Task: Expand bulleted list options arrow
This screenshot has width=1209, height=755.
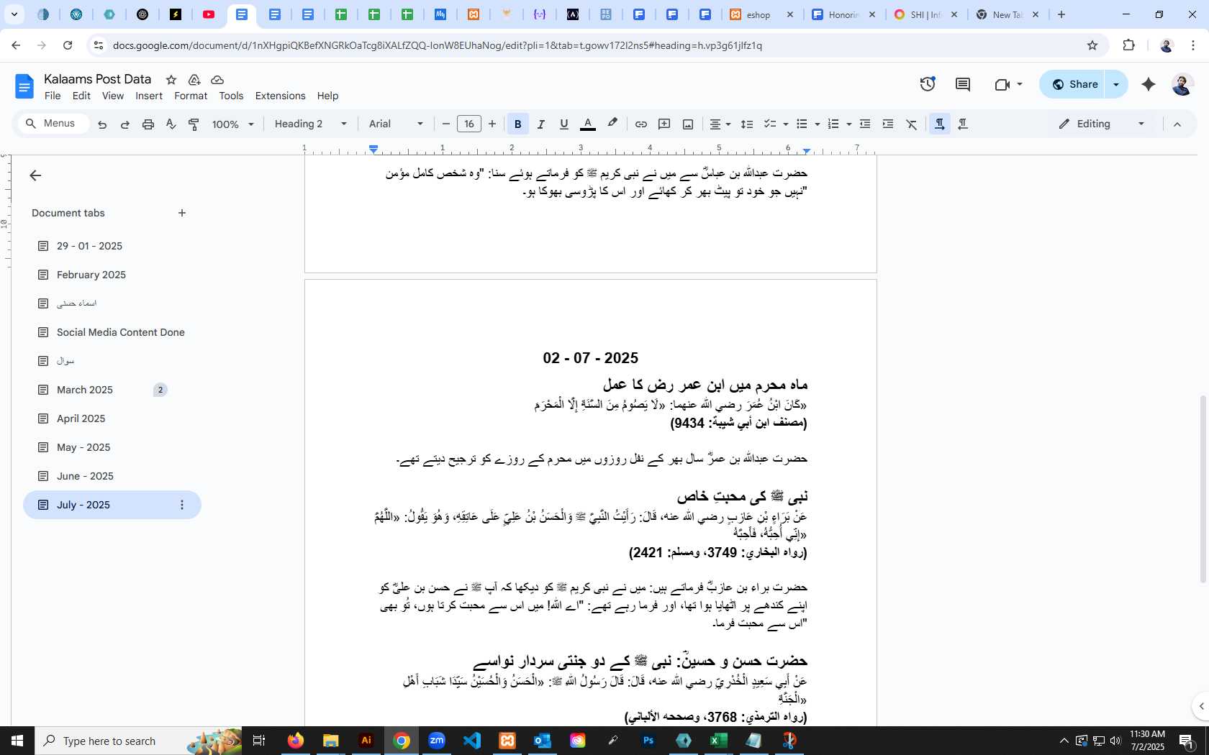Action: (817, 124)
